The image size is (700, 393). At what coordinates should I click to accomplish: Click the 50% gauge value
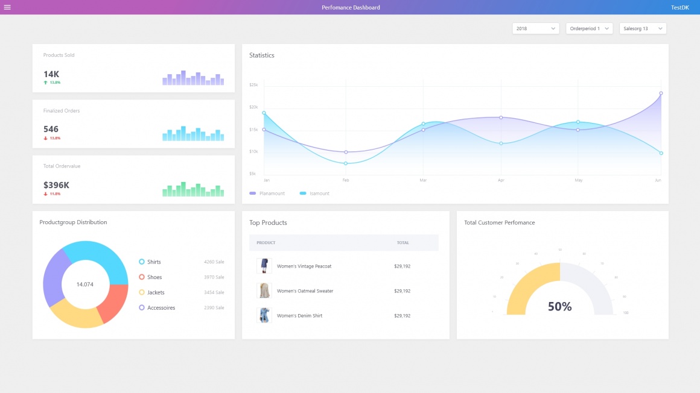[x=559, y=306]
